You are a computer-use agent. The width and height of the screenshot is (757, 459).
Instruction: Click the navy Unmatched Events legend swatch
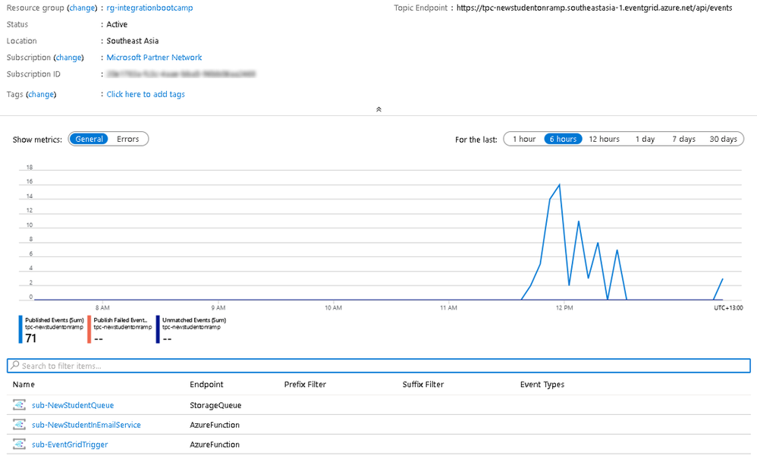157,329
